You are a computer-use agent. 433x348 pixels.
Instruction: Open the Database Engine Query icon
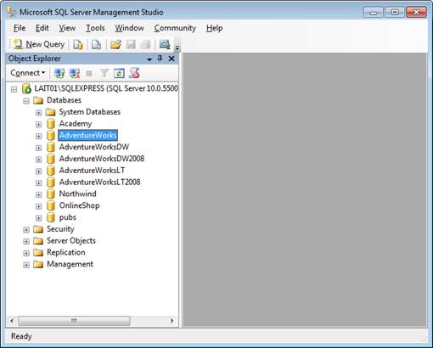[78, 44]
